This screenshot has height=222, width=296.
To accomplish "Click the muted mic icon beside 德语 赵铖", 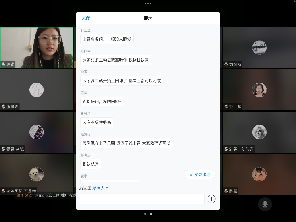I will pyautogui.click(x=3, y=149).
